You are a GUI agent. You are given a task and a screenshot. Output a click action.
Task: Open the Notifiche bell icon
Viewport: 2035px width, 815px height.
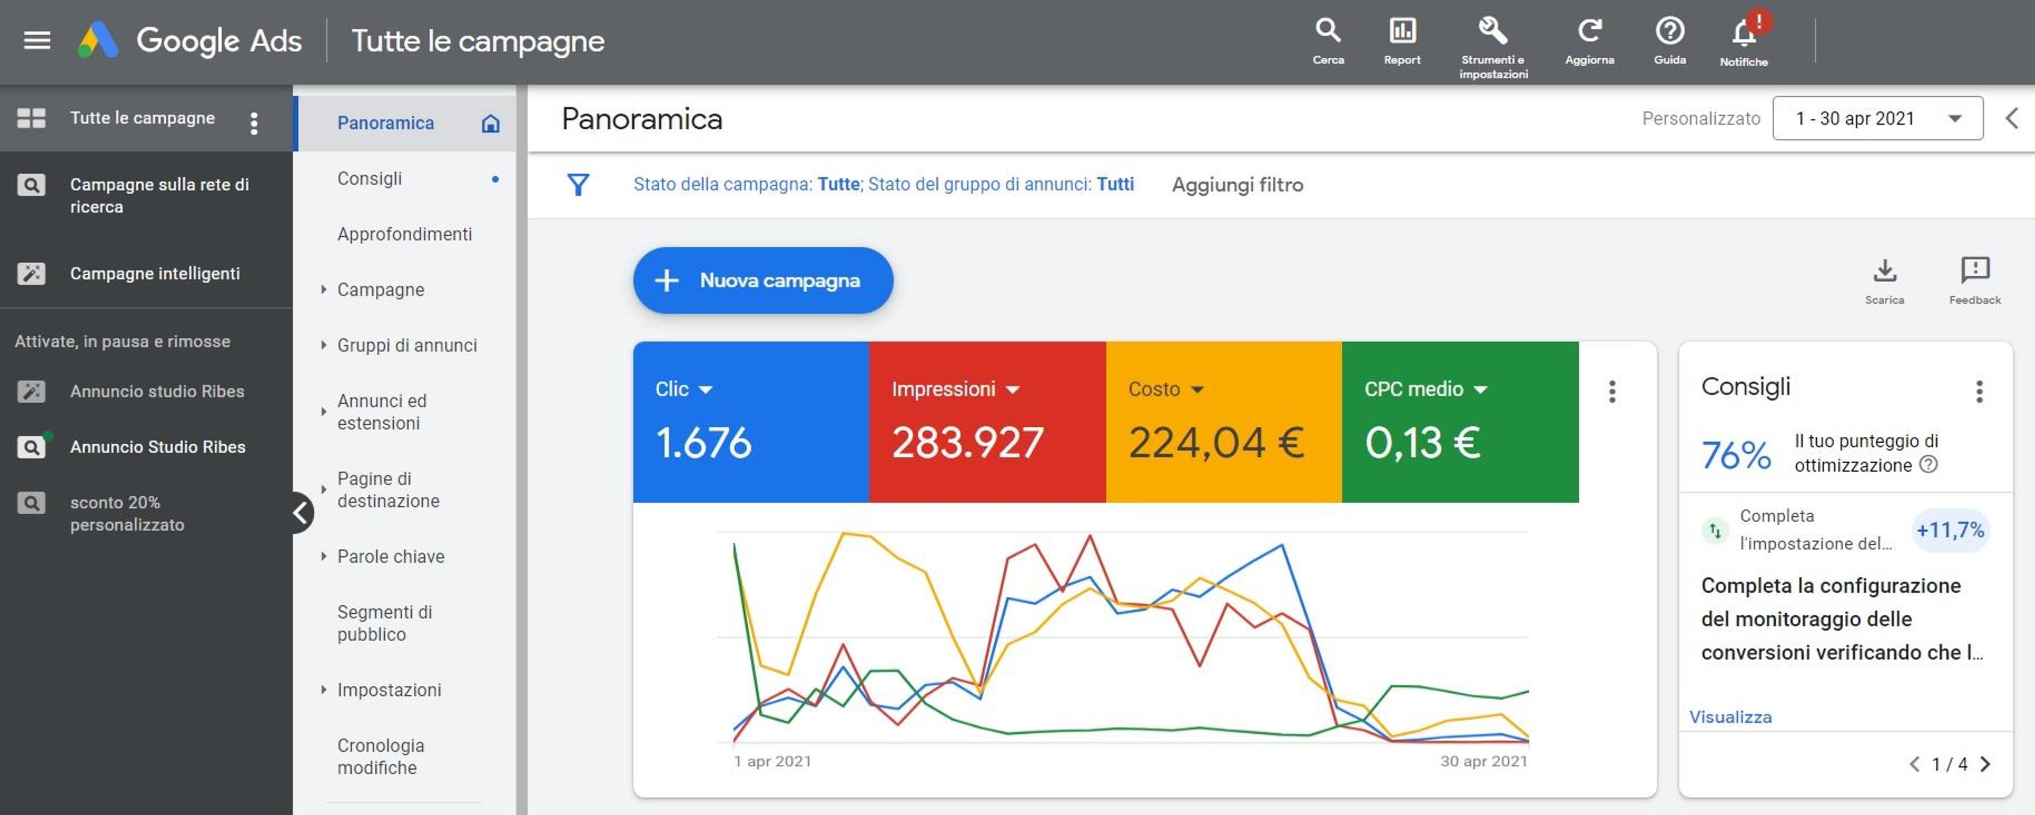tap(1744, 33)
